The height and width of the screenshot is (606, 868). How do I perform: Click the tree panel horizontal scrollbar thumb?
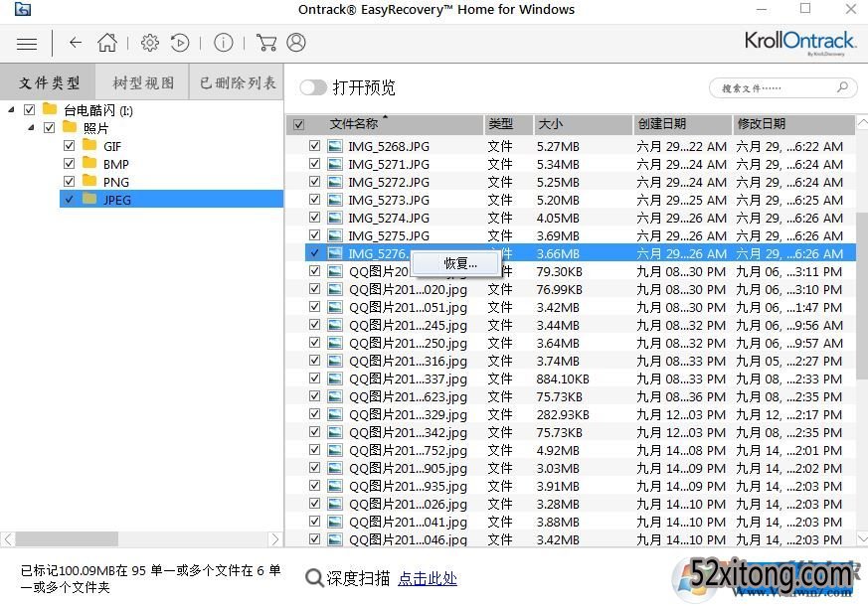pos(67,539)
